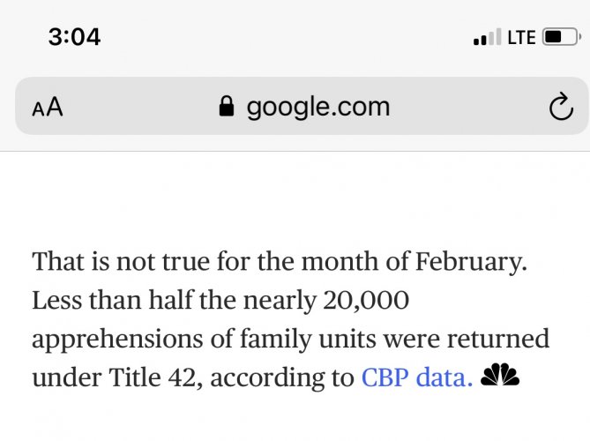This screenshot has width=590, height=441.
Task: Tap the word February
Action: pyautogui.click(x=471, y=262)
